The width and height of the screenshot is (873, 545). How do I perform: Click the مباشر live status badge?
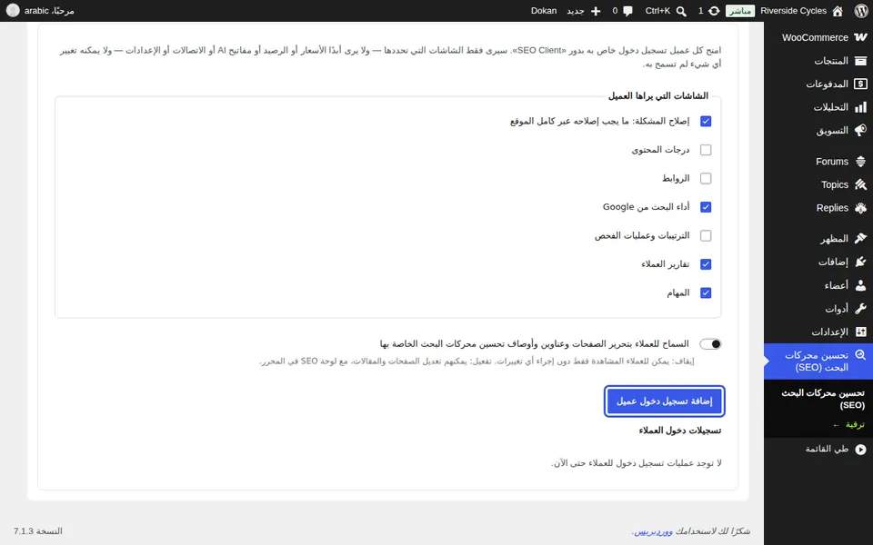click(740, 11)
